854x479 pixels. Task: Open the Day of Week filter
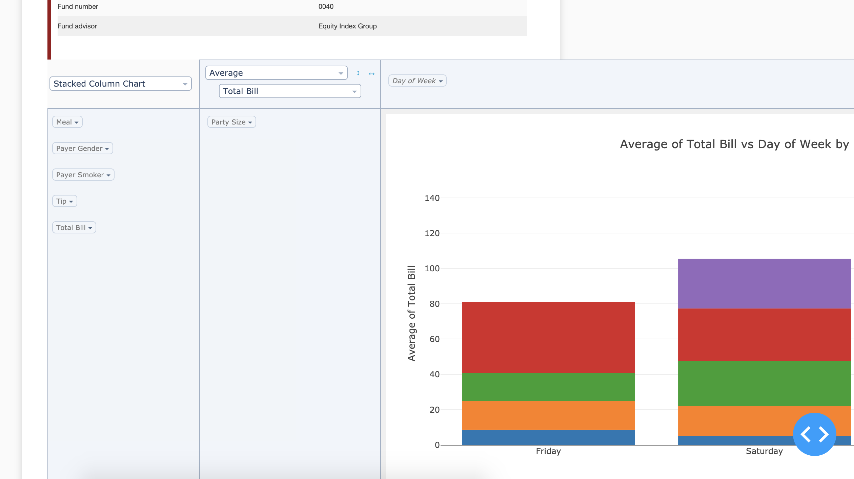(417, 81)
